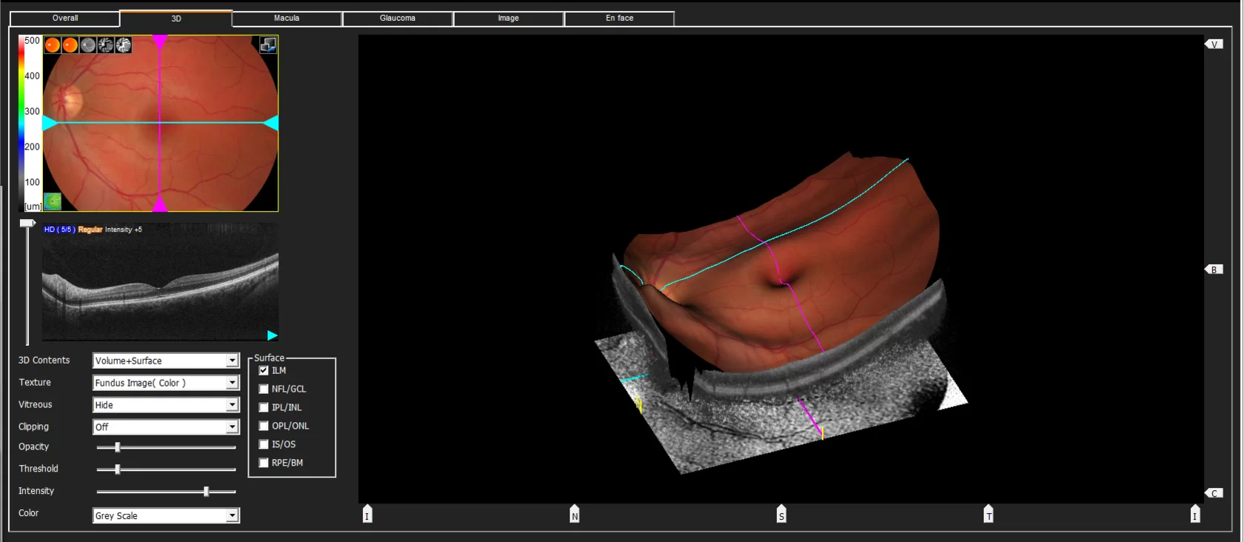Click the grayscale red-free fundus icon

pyautogui.click(x=88, y=45)
